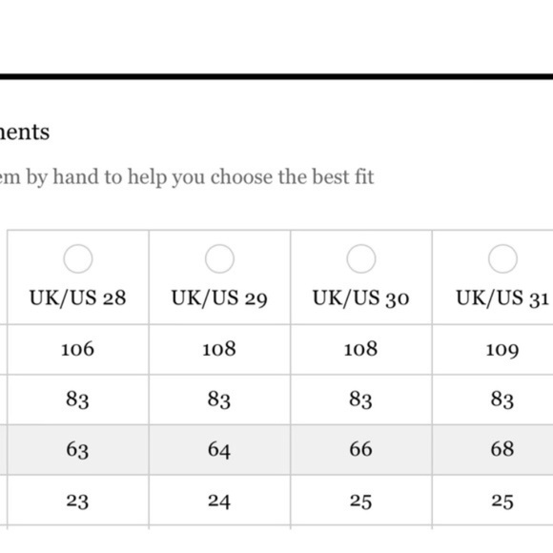
Task: Click the 106 value under UK/US 28
Action: [x=77, y=349]
